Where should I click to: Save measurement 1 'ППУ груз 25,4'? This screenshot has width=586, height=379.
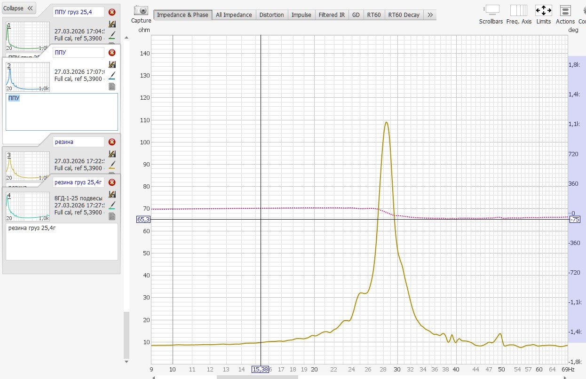(x=112, y=24)
